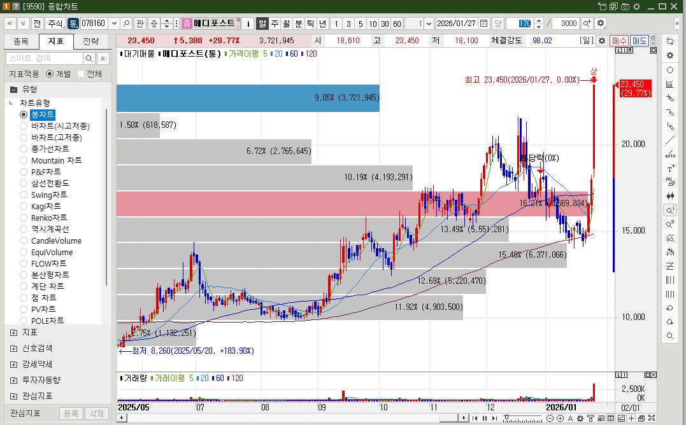Click the candlestick icon in right toolbar
Screen dimensions: 686x425
pyautogui.click(x=670, y=196)
